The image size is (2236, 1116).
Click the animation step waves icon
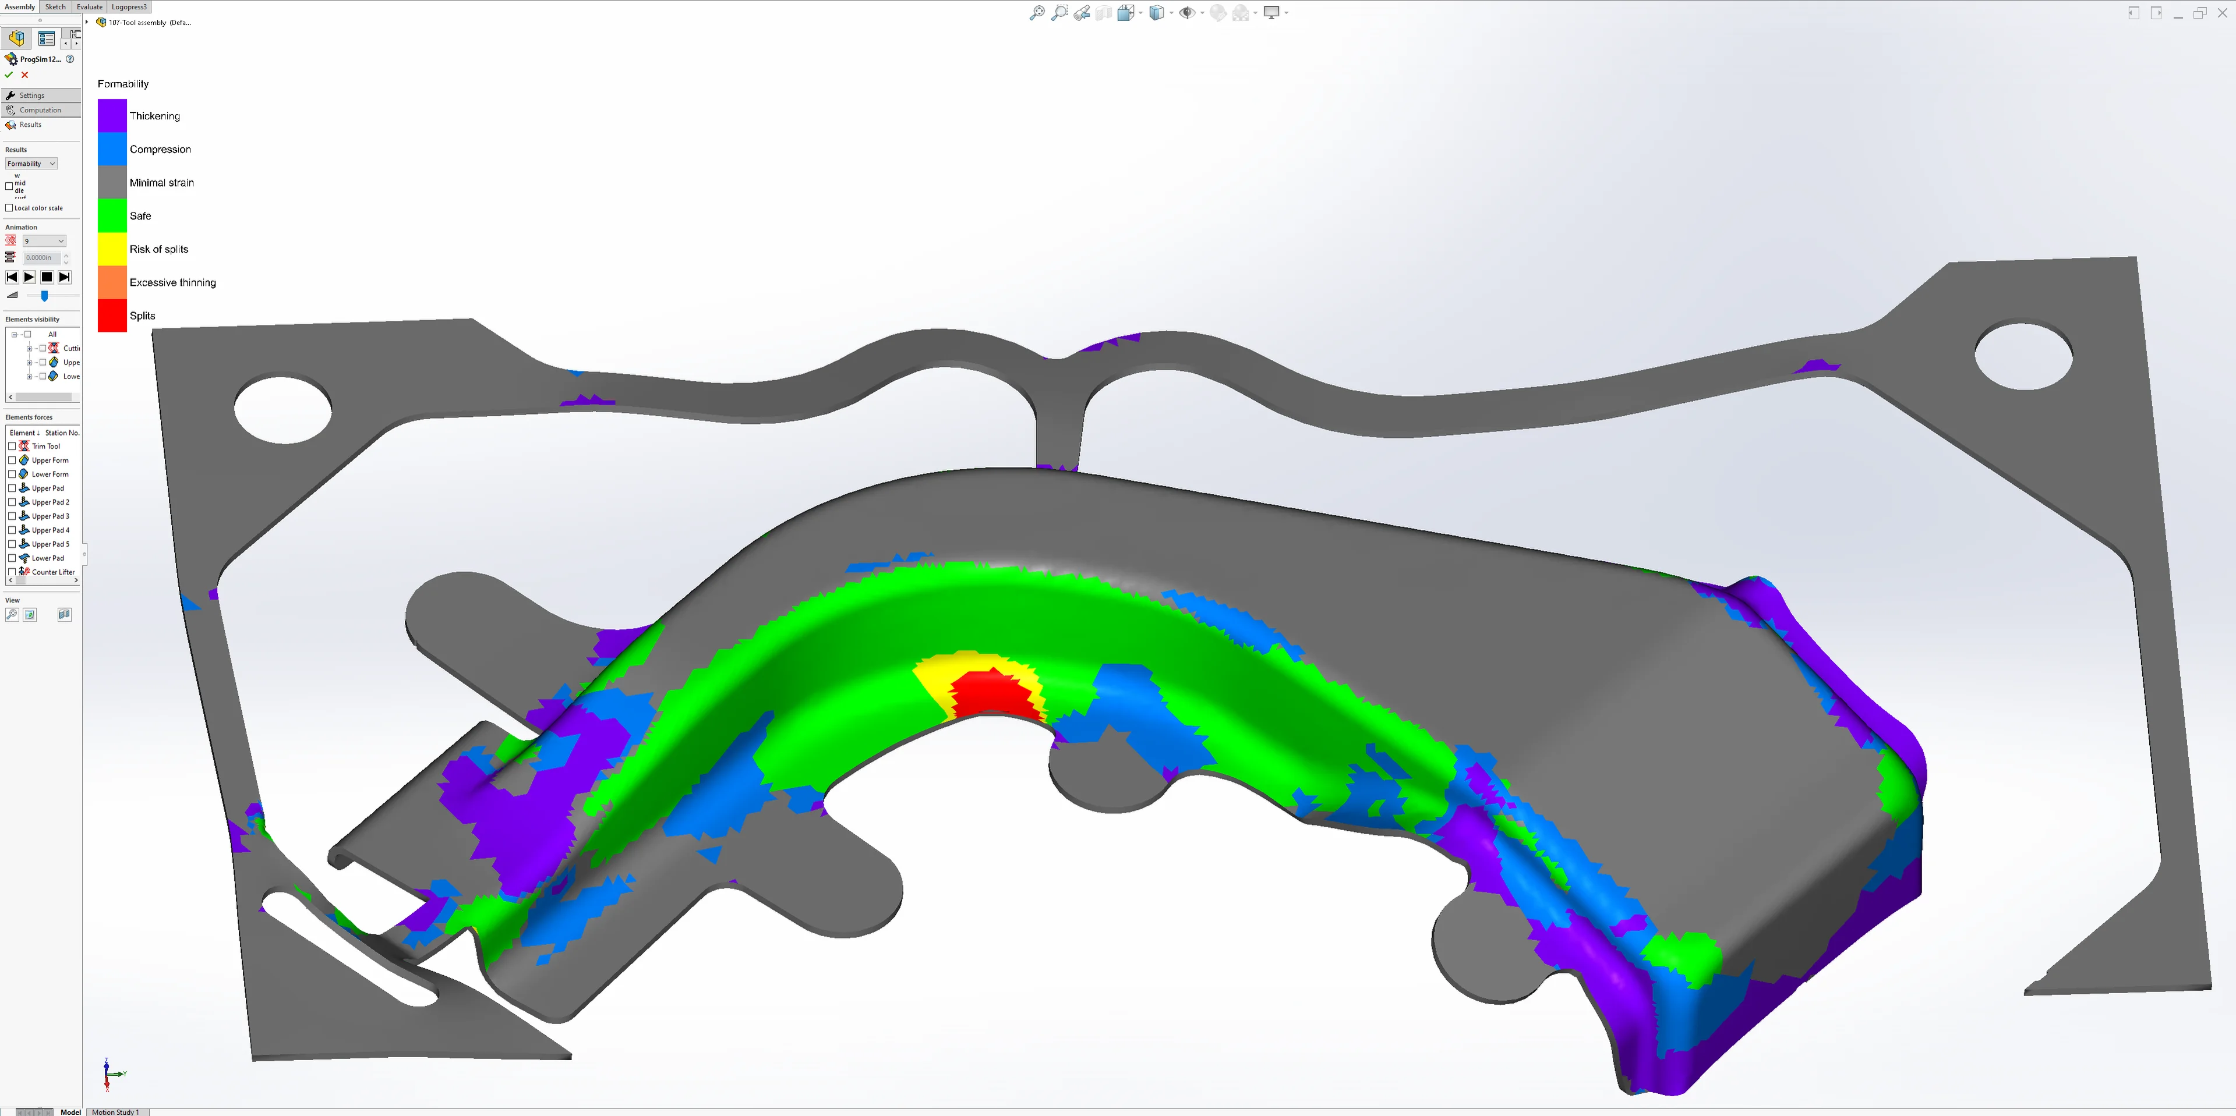point(10,240)
